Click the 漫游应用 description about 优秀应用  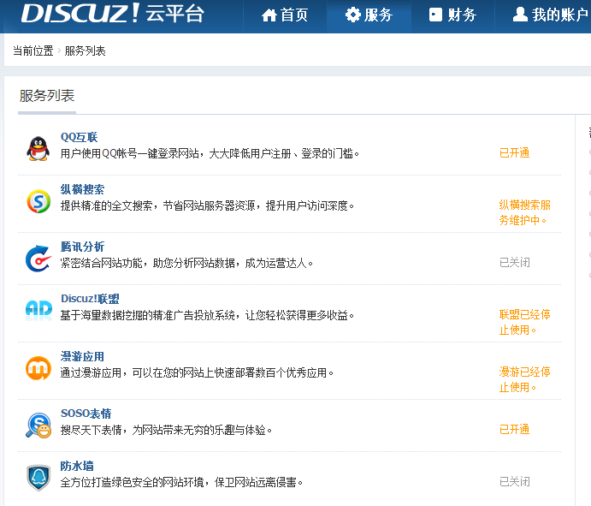coord(197,372)
